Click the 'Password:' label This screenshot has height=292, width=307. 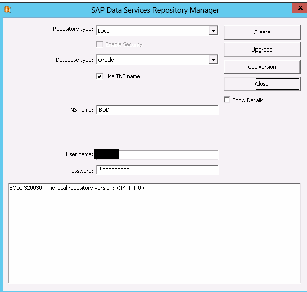(81, 171)
